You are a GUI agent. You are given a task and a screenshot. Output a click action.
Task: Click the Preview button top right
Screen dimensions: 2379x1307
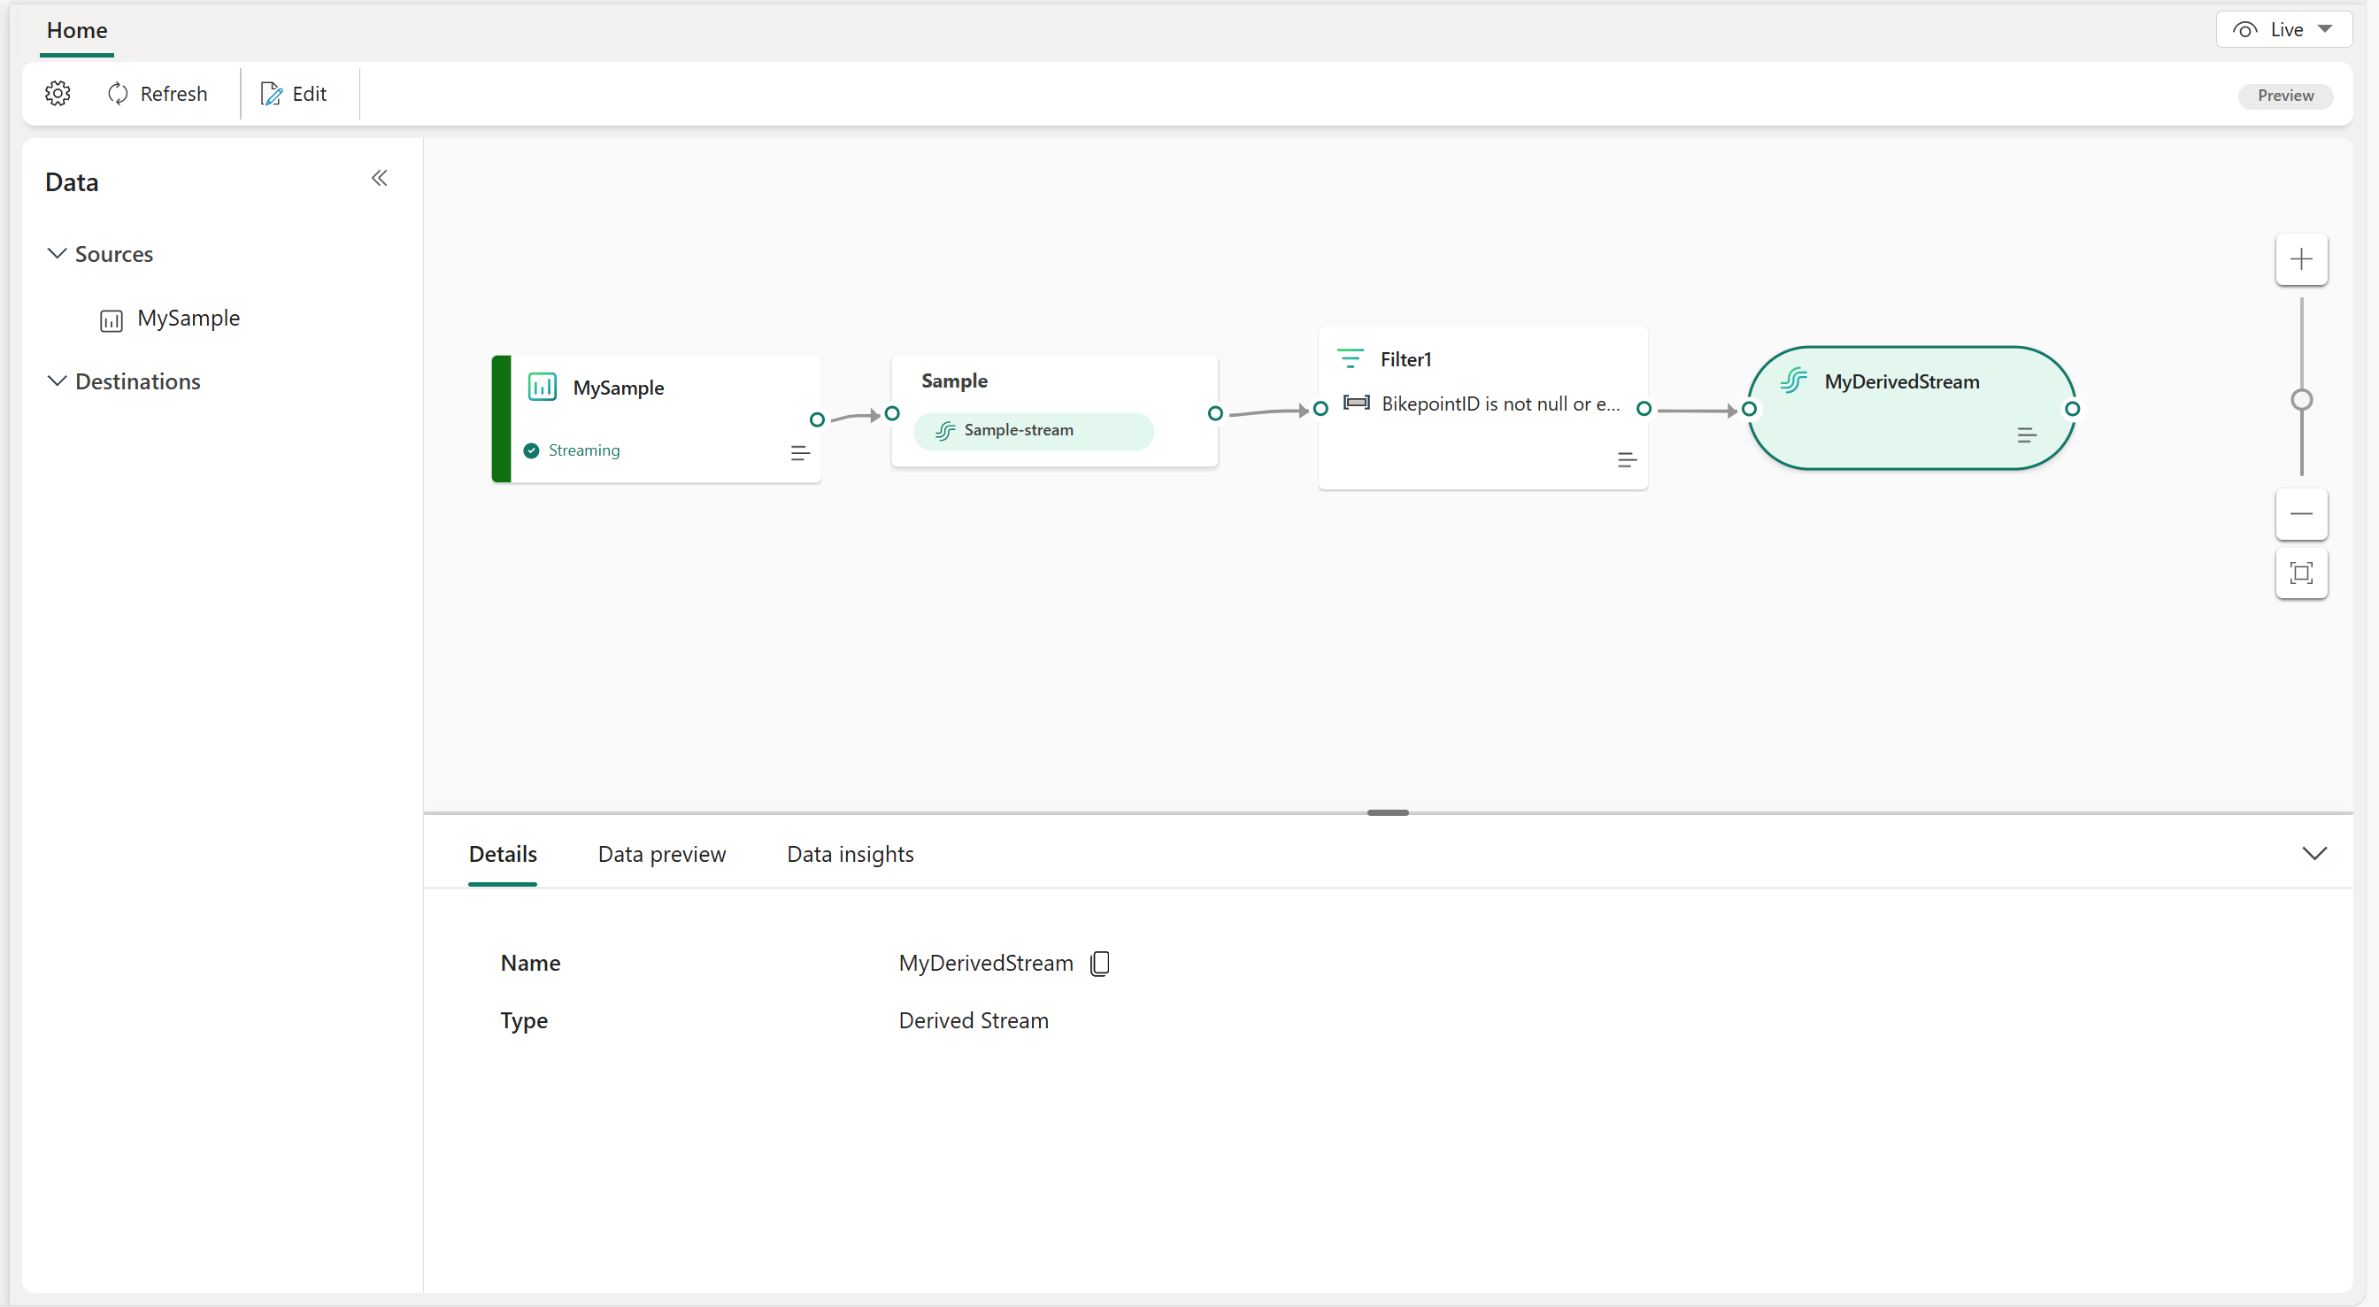coord(2287,95)
